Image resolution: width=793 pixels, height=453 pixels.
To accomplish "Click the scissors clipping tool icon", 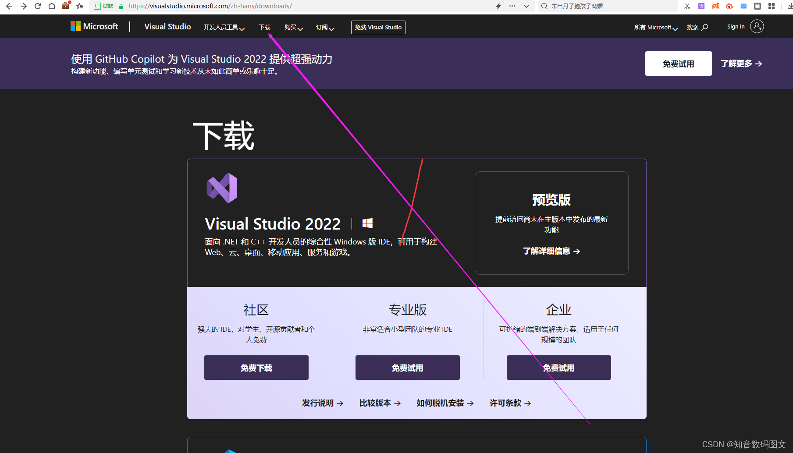I will pyautogui.click(x=687, y=6).
